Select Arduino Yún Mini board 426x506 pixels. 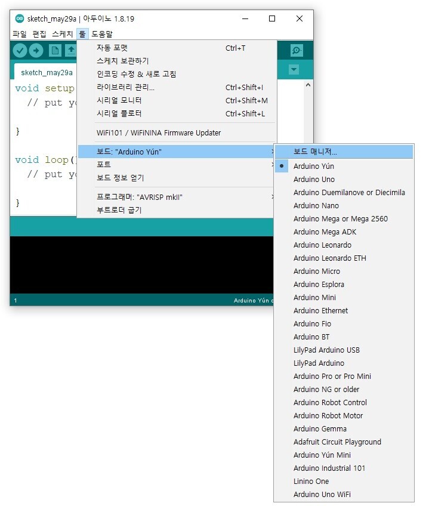click(344, 455)
